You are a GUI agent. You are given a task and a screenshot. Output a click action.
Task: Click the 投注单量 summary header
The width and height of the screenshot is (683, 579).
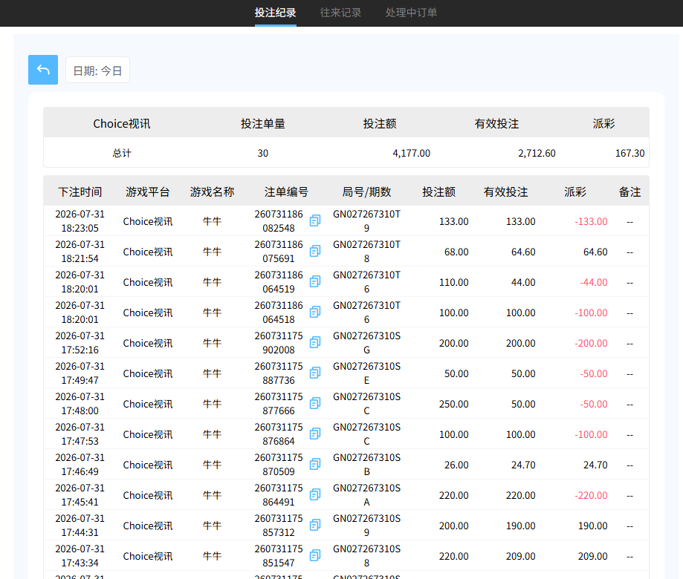262,123
